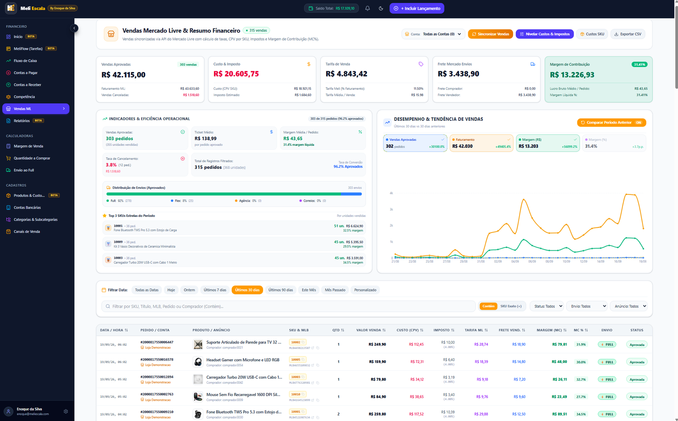Open Margem de Venda calculator

36,146
